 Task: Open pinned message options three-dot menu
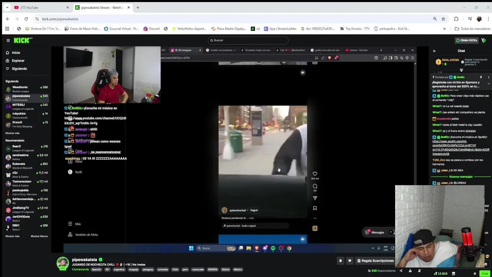coord(489,77)
